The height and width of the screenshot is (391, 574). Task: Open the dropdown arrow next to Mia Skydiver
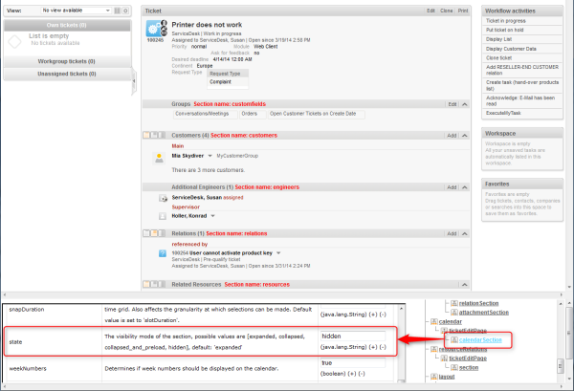click(x=210, y=156)
